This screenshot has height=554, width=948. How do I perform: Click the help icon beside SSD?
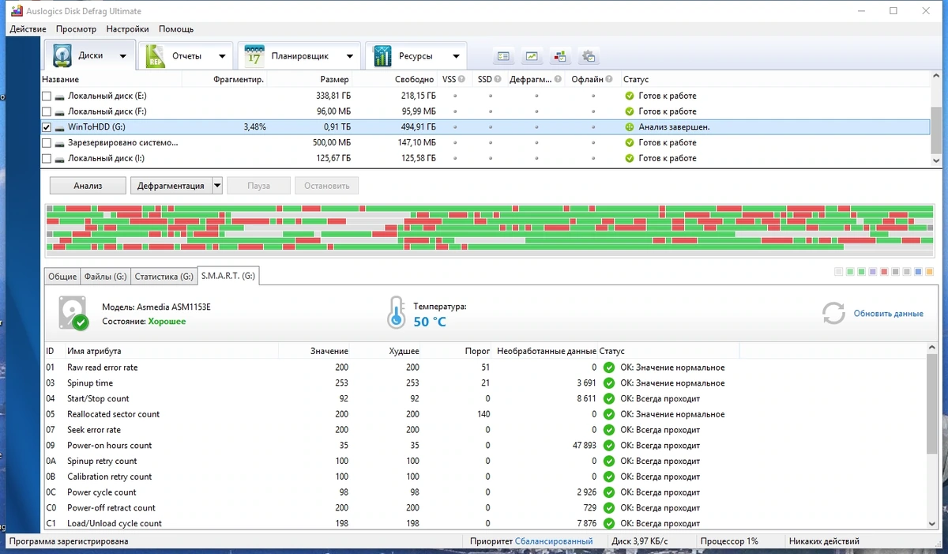pyautogui.click(x=498, y=79)
